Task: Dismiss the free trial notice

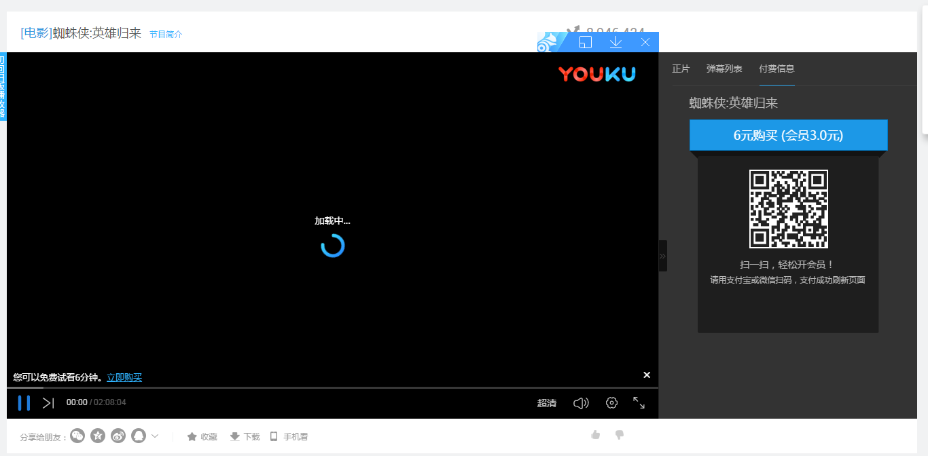Action: click(647, 375)
